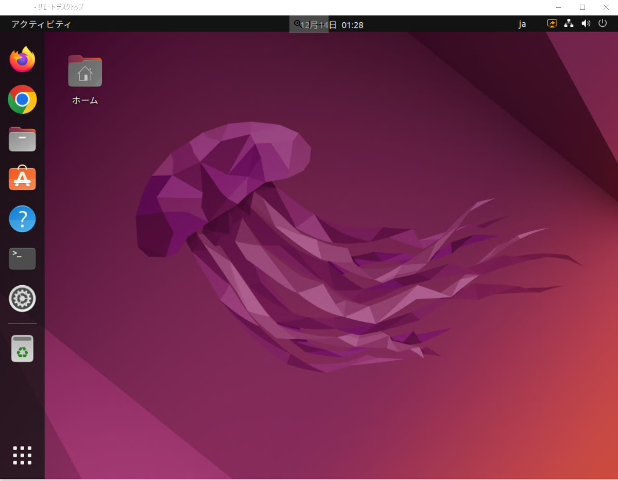
Task: Click the volume speaker icon
Action: click(x=586, y=24)
